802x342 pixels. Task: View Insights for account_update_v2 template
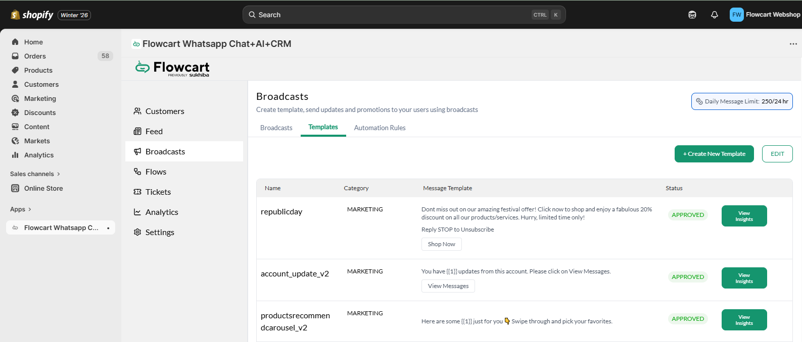[744, 278]
